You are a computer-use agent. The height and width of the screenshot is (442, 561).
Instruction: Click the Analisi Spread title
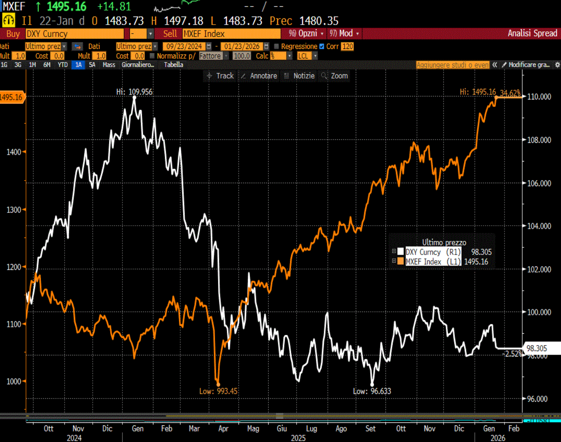pos(532,33)
